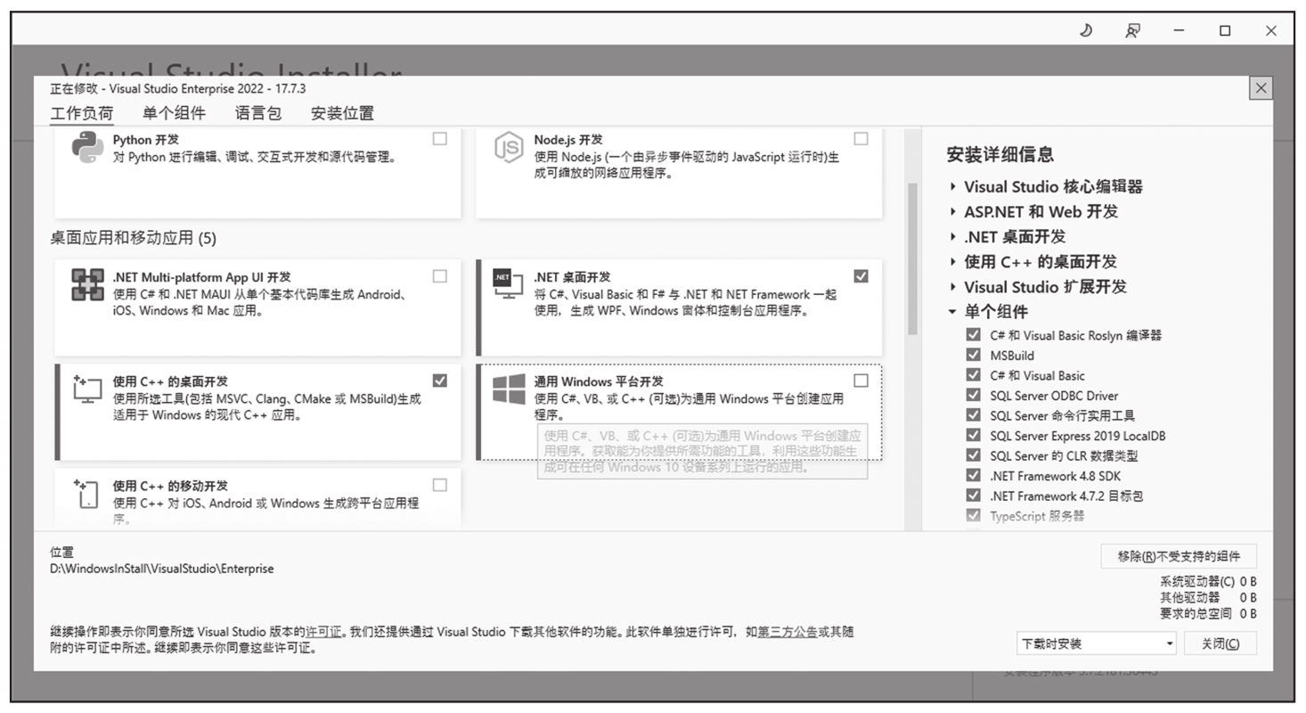The image size is (1306, 713).
Task: Click the 桌面应用和移动应用 (5) section heading
Action: [x=133, y=238]
